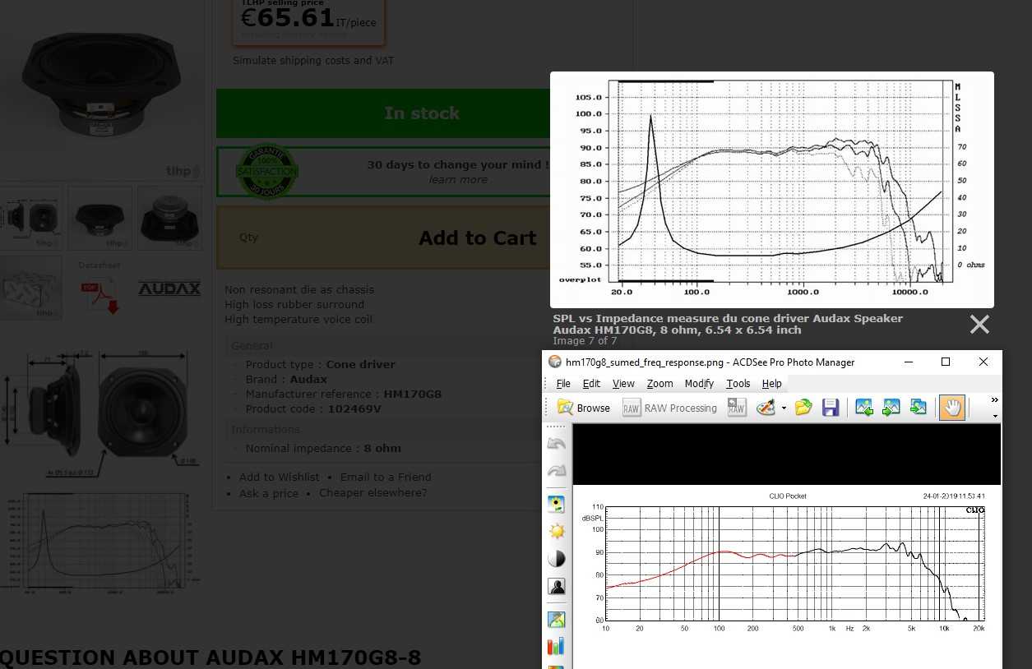Open Browse mode in ACDSee toolbar
Screen dimensions: 1032x669
(x=583, y=408)
